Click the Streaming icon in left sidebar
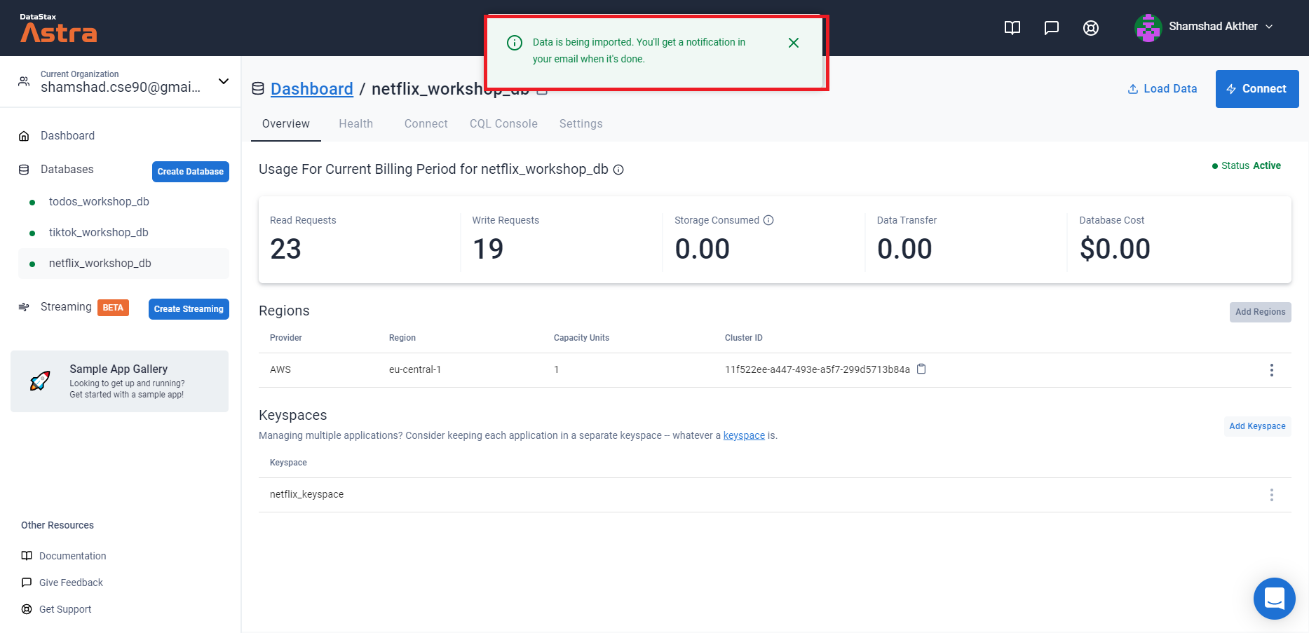This screenshot has width=1309, height=633. [x=23, y=306]
